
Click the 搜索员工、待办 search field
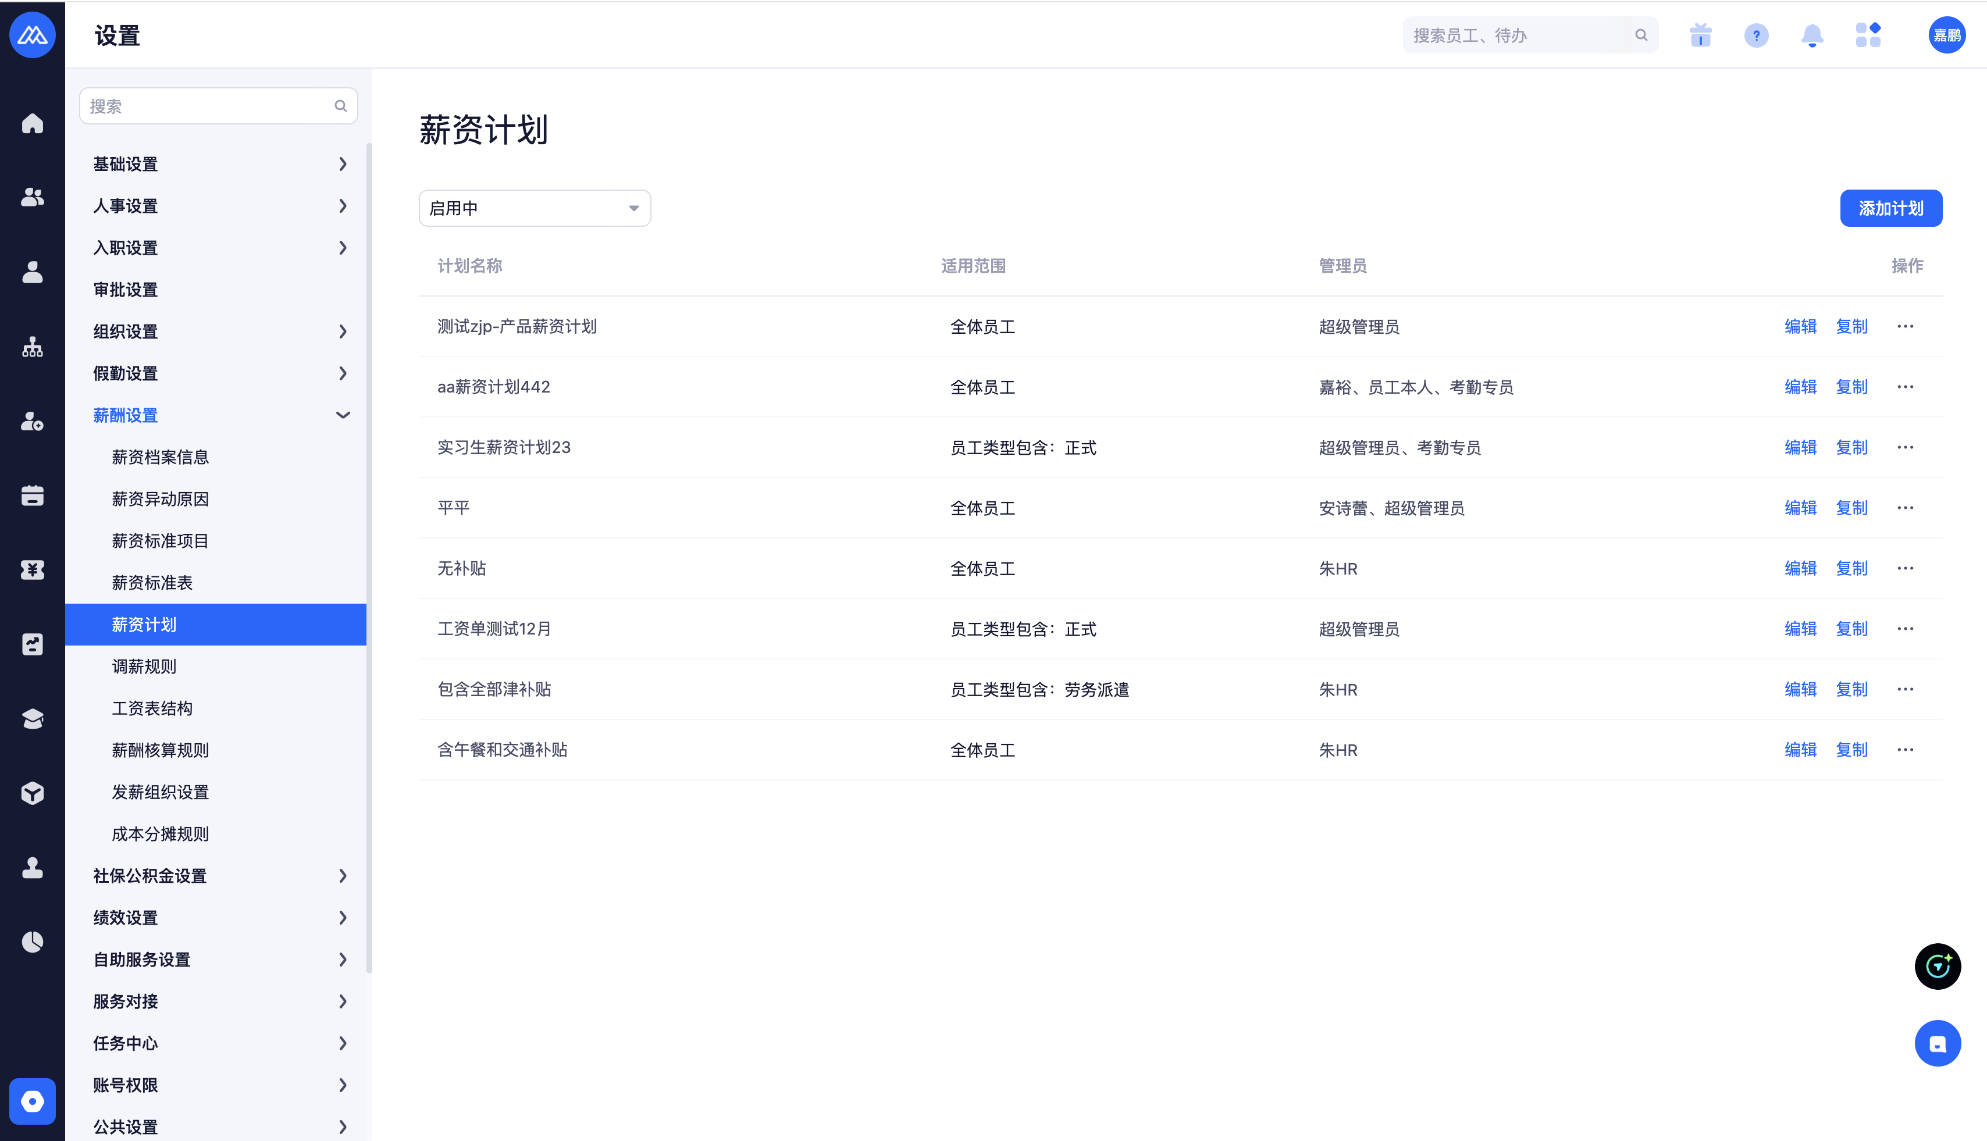1530,35
